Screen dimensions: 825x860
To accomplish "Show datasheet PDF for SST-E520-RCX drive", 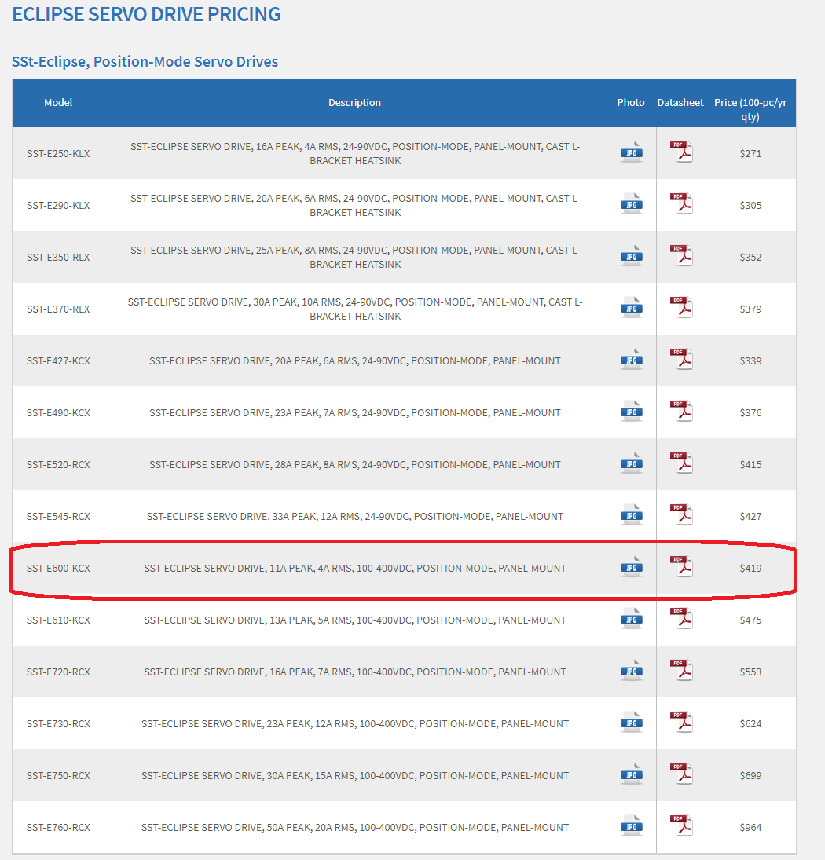I will click(x=681, y=463).
